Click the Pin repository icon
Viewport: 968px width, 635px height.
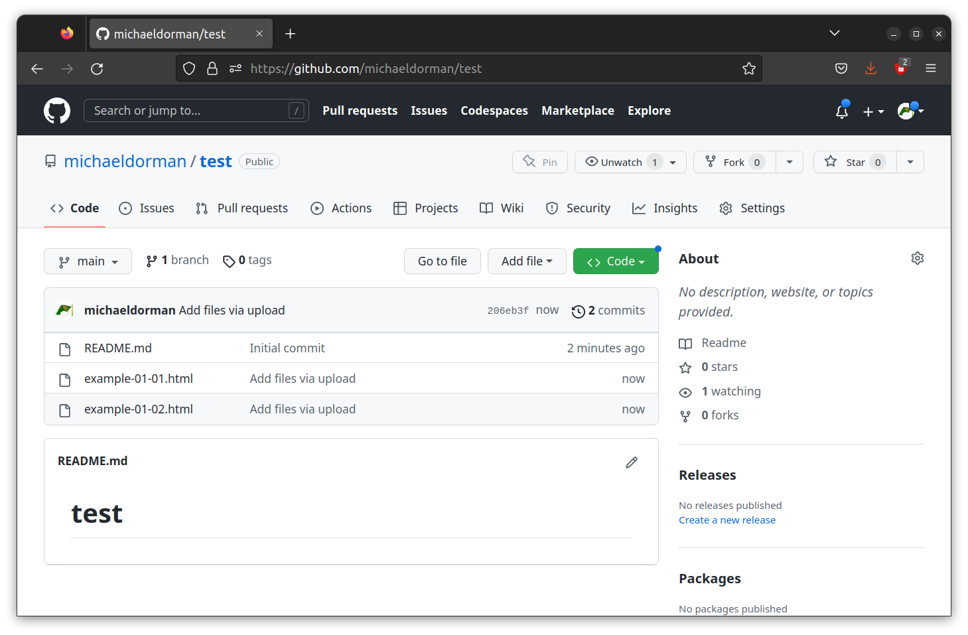coord(528,161)
